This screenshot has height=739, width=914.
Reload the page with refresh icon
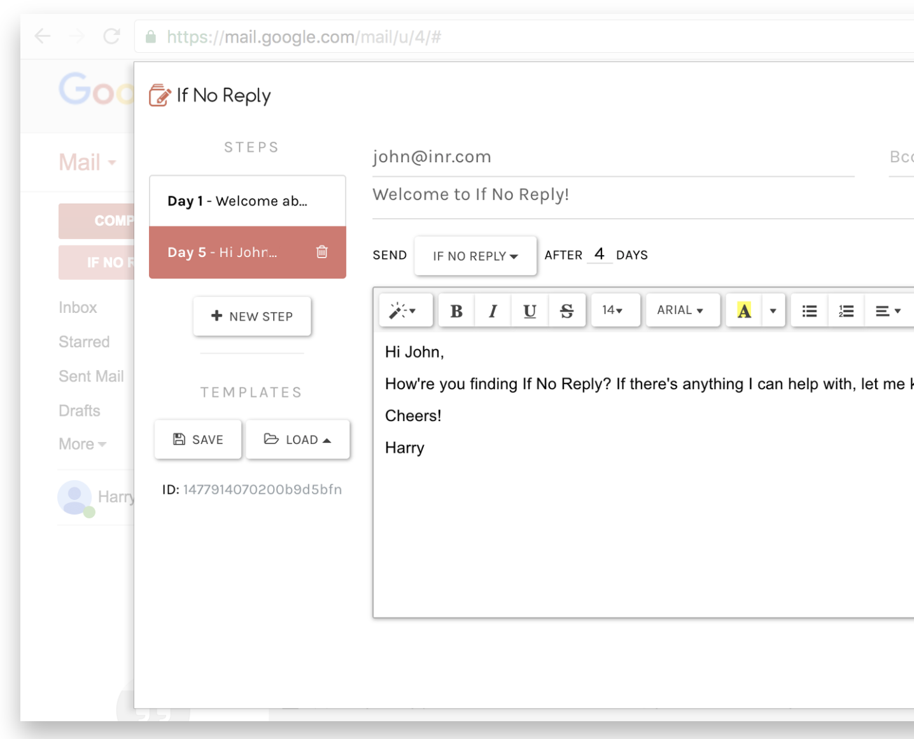[112, 36]
